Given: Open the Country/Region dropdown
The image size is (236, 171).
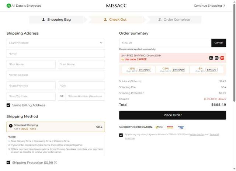Looking at the screenshot, I should pyautogui.click(x=56, y=43).
